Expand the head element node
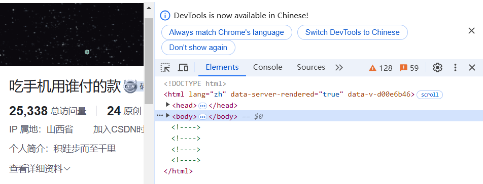Screen dimensions: 483x184 click(x=167, y=105)
